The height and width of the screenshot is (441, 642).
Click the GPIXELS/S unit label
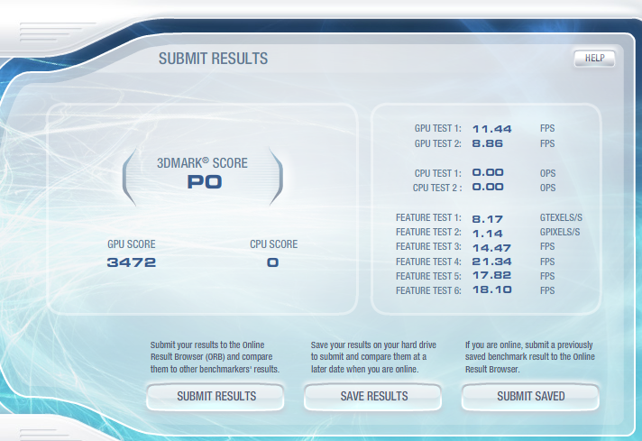[x=560, y=232]
